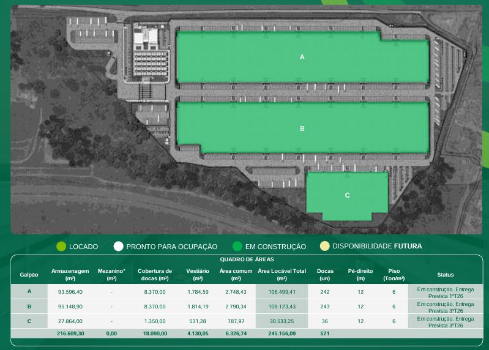Viewport: 489px width, 350px height.
Task: Click warehouse A on the site plan
Action: pos(302,57)
